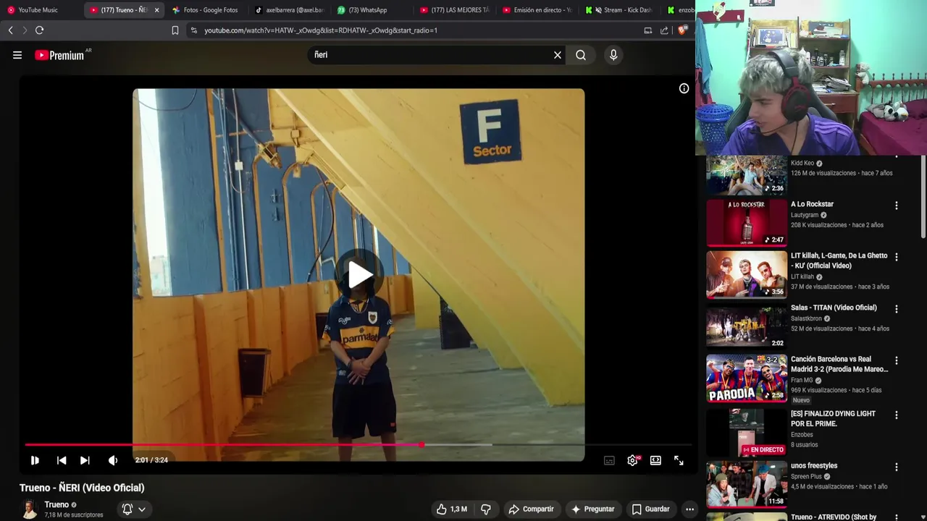927x521 pixels.
Task: Click the large play overlay on the video
Action: [x=359, y=275]
